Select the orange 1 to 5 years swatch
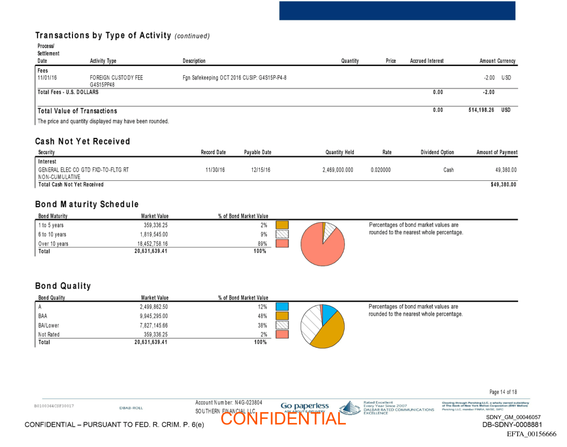This screenshot has height=447, width=567. point(282,225)
